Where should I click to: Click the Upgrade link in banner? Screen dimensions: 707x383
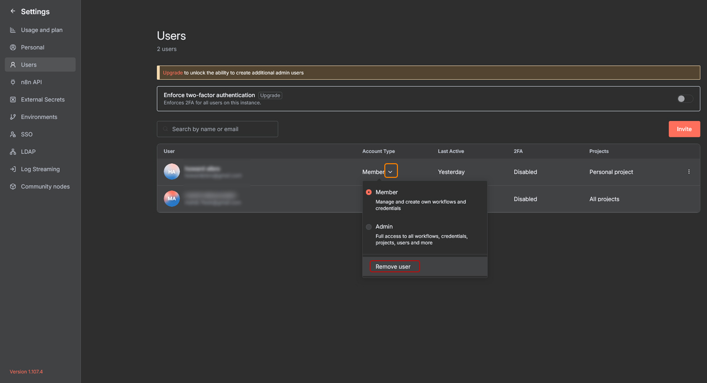click(173, 73)
